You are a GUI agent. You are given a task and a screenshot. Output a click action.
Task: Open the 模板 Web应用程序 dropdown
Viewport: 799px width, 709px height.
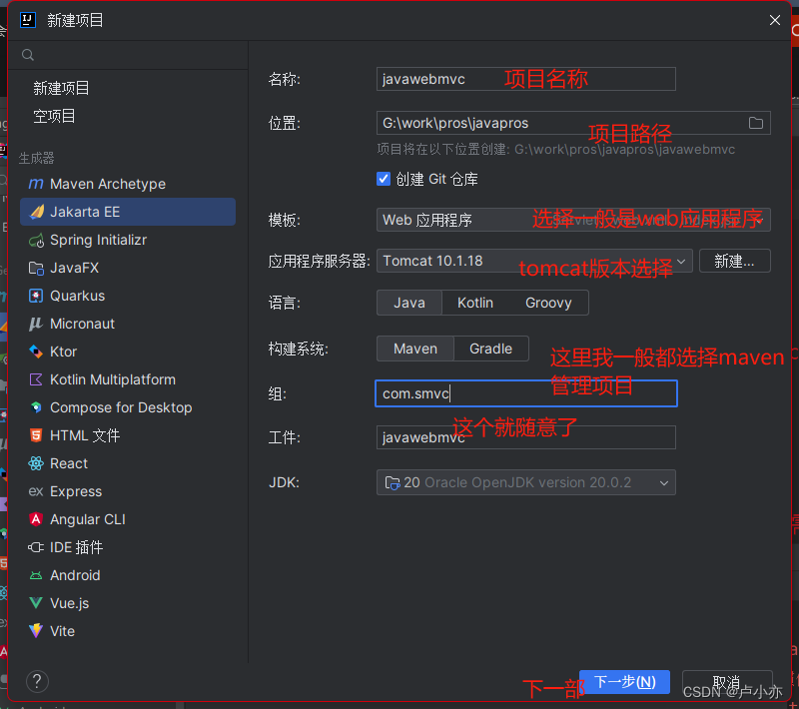[x=526, y=220]
